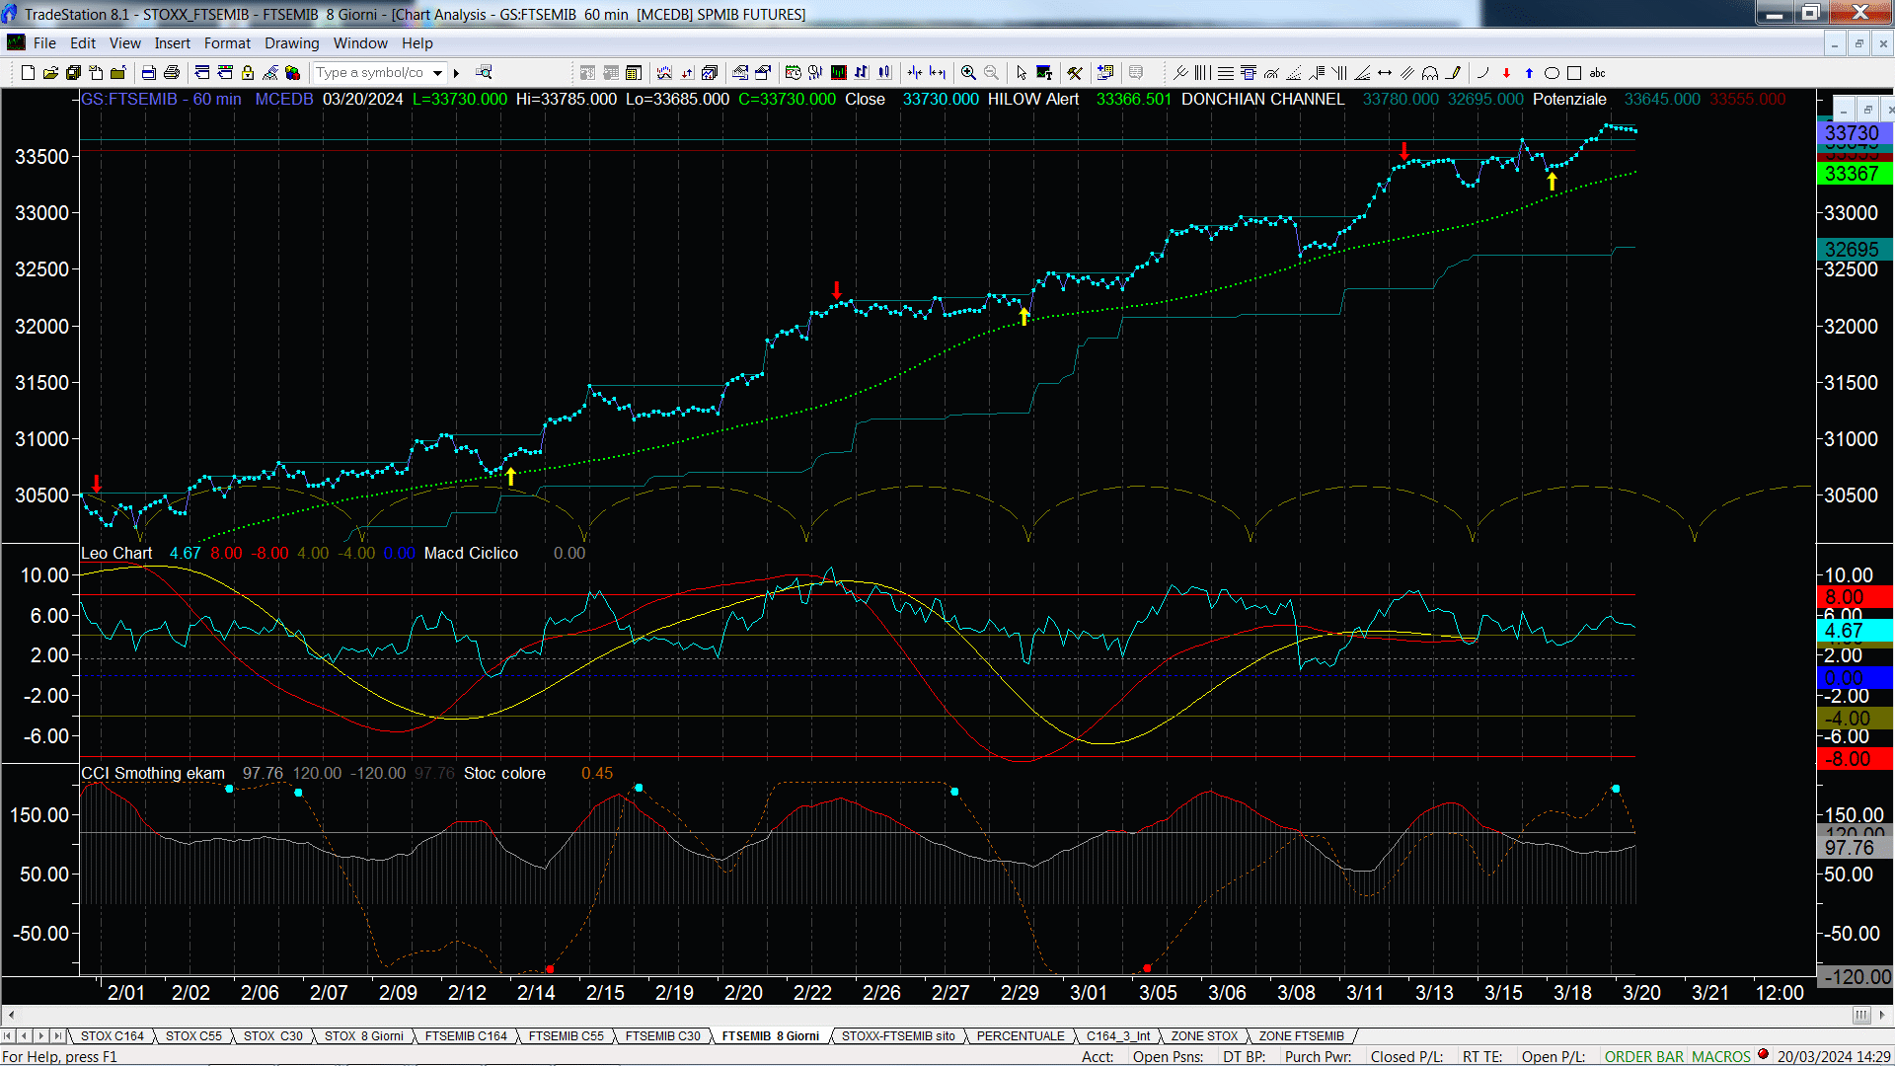Click the Print toolbar icon
The height and width of the screenshot is (1066, 1895).
pos(172,73)
